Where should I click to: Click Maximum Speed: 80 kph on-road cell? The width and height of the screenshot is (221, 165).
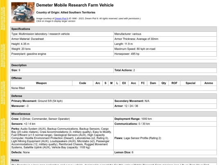[165, 49]
